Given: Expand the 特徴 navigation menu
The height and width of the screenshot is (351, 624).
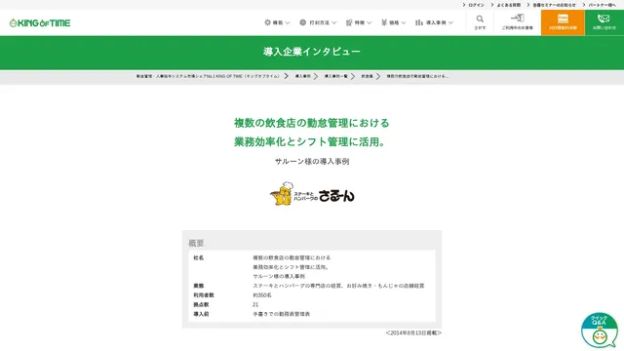Looking at the screenshot, I should click(359, 22).
